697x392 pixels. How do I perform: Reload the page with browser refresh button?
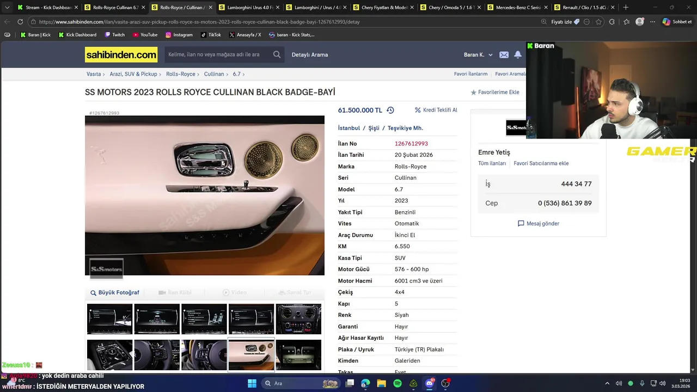(x=20, y=22)
